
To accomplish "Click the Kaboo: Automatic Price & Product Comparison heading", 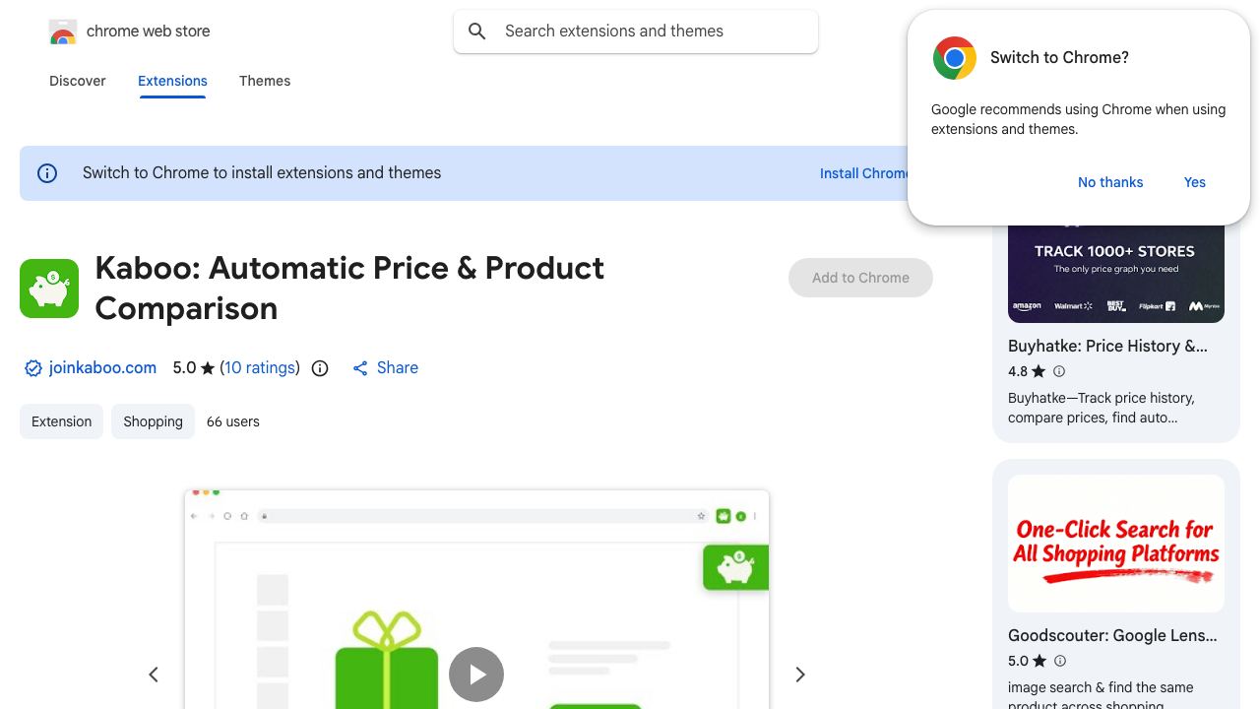I will click(x=349, y=289).
